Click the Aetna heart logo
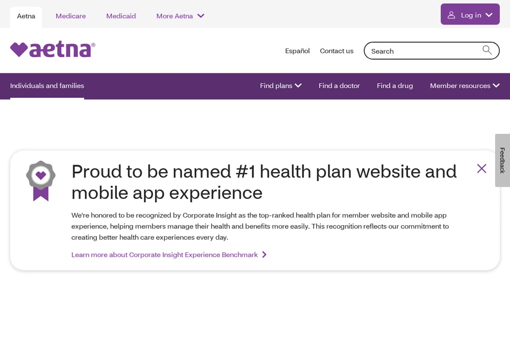Image resolution: width=510 pixels, height=340 pixels. coord(53,49)
